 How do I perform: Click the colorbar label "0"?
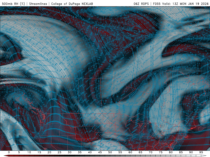point(9,152)
